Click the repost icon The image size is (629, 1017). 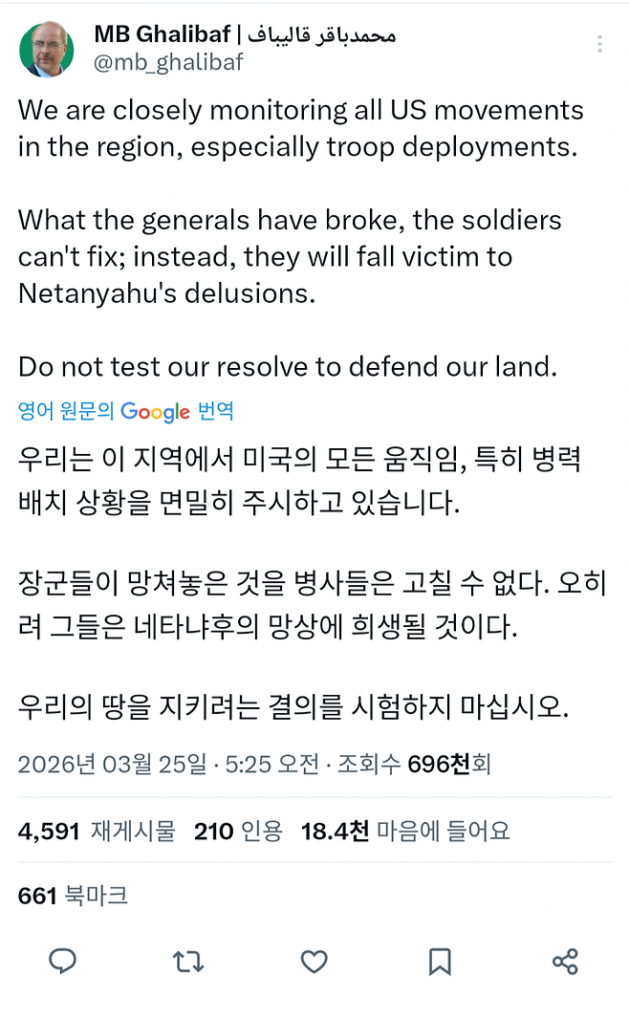(x=187, y=963)
